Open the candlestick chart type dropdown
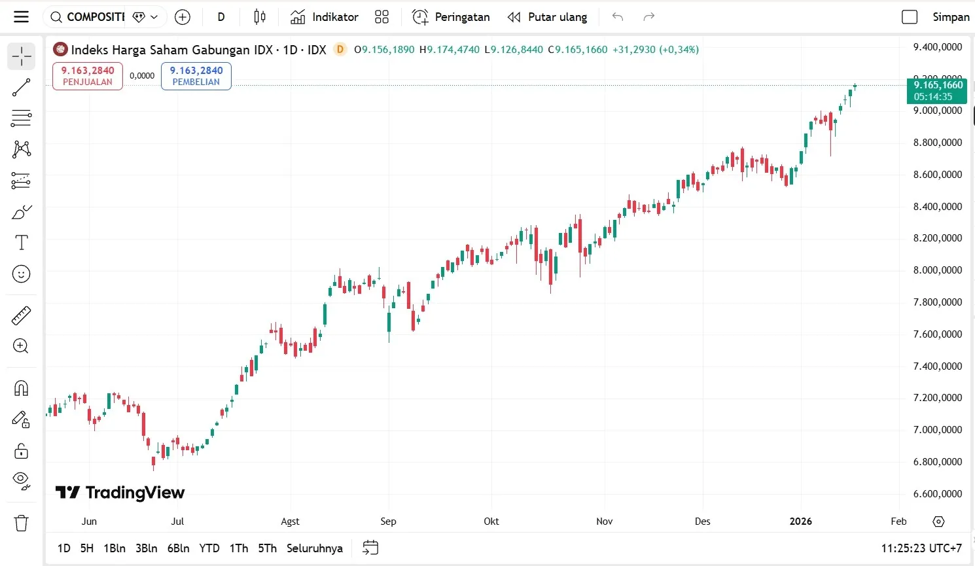Screen dimensions: 975x566 [x=259, y=16]
